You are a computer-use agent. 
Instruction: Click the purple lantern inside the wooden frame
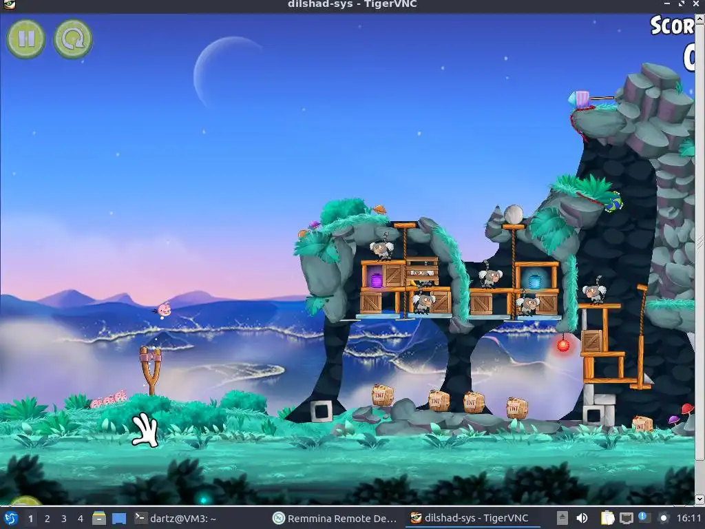pyautogui.click(x=377, y=280)
